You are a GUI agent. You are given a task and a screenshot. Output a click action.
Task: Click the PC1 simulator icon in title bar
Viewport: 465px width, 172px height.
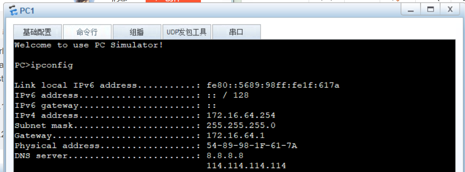13,11
